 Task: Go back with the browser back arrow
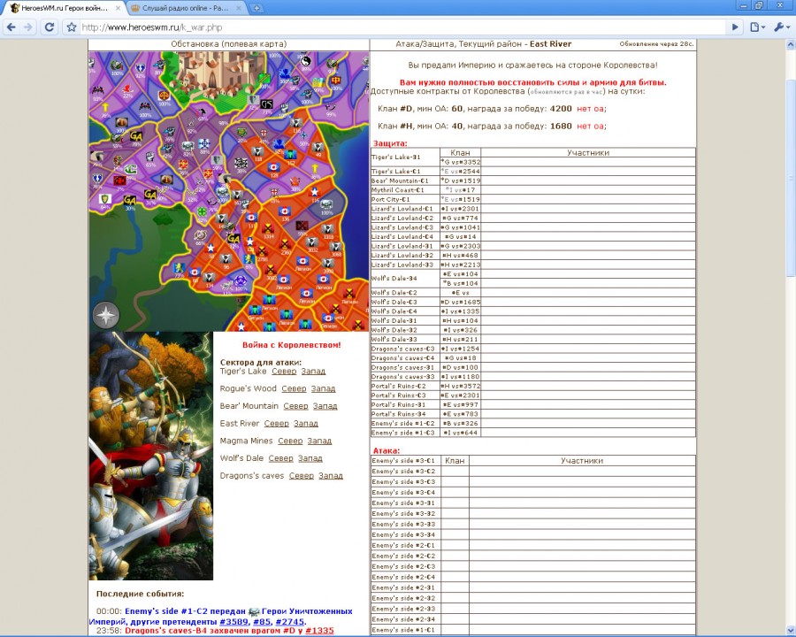coord(11,27)
